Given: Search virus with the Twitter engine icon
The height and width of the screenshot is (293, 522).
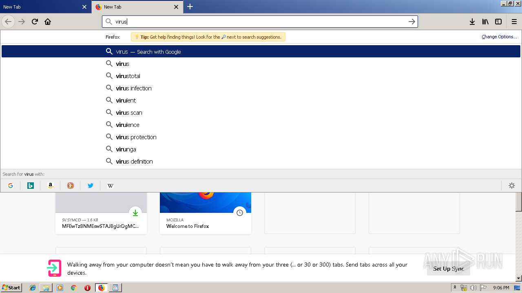Looking at the screenshot, I should (91, 186).
